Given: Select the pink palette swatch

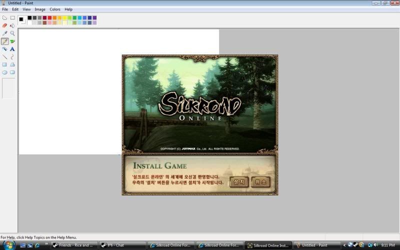Looking at the screenshot, I should click(49, 22).
